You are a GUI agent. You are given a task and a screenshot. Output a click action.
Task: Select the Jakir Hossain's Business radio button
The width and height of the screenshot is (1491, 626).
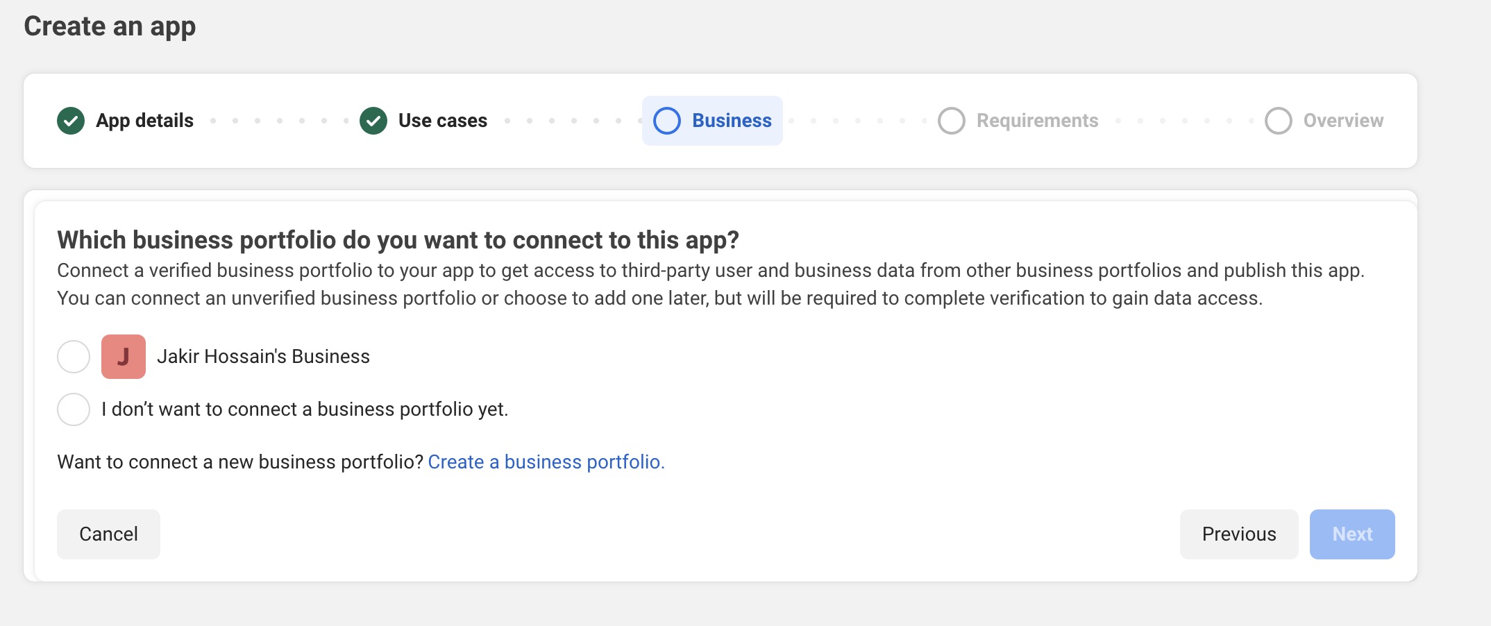pos(74,357)
